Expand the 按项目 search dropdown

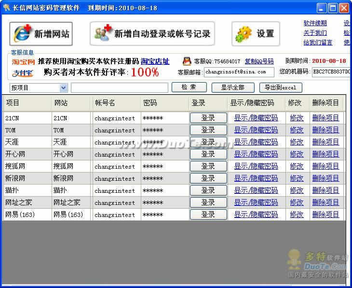[x=64, y=88]
